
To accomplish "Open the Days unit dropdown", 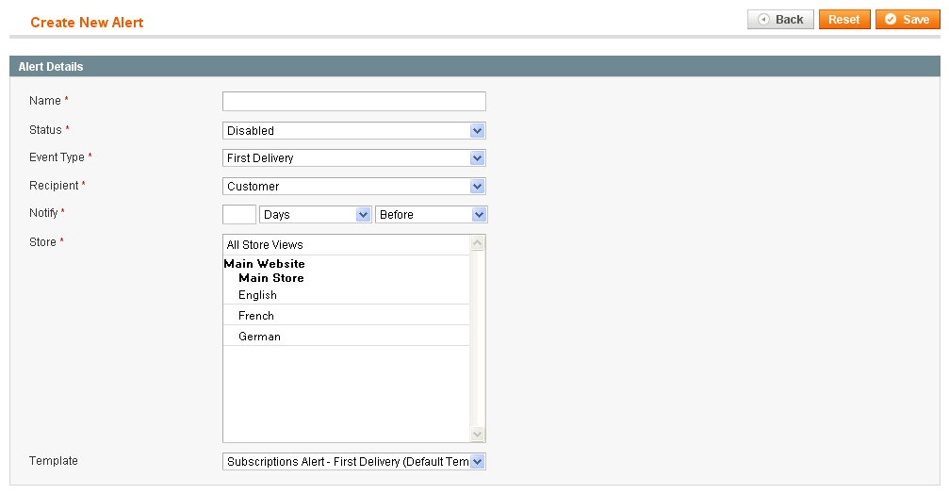I will pos(316,214).
